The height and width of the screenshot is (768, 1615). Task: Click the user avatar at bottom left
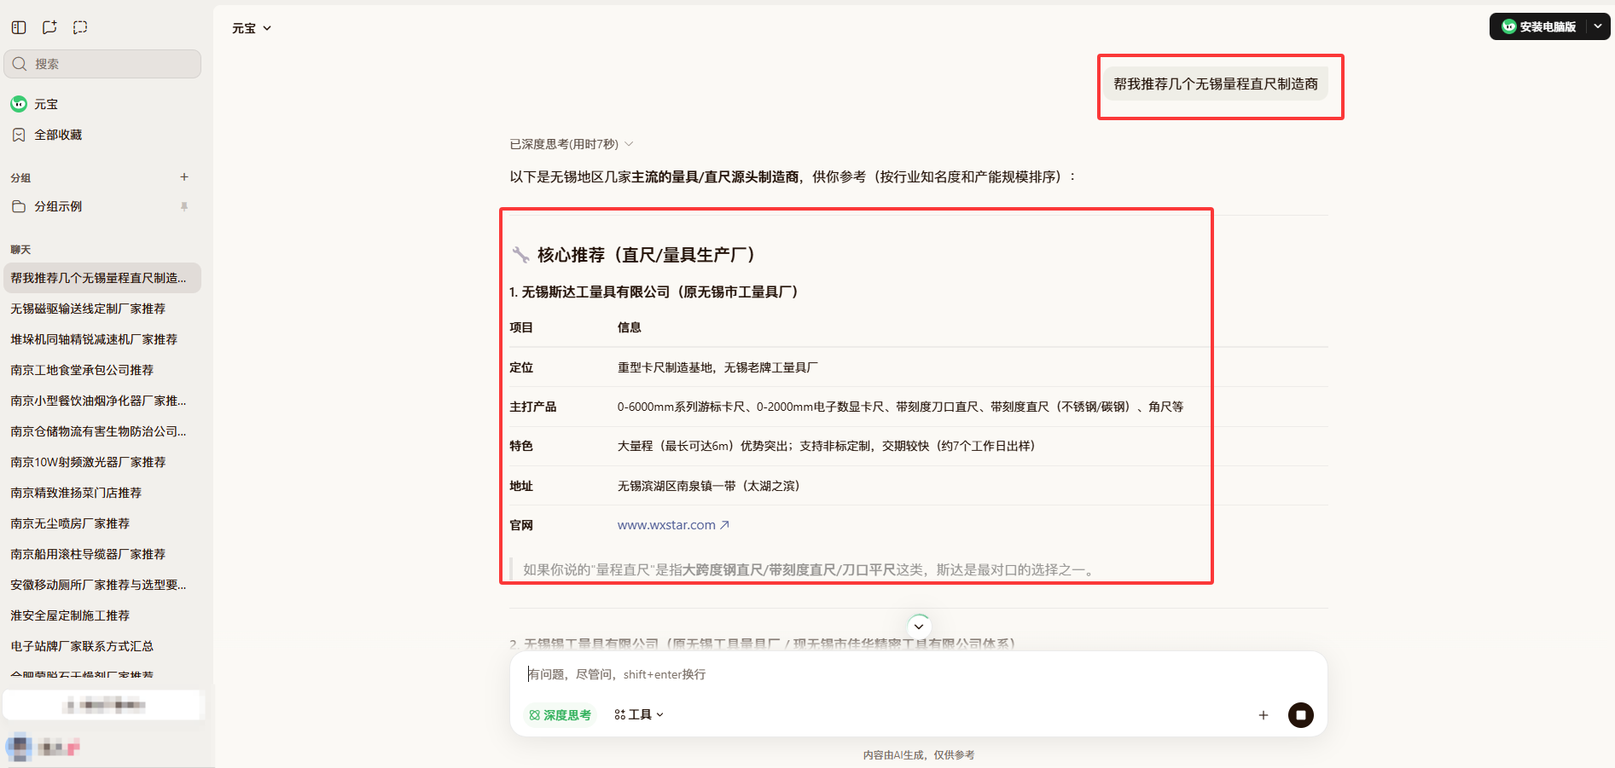pyautogui.click(x=19, y=748)
